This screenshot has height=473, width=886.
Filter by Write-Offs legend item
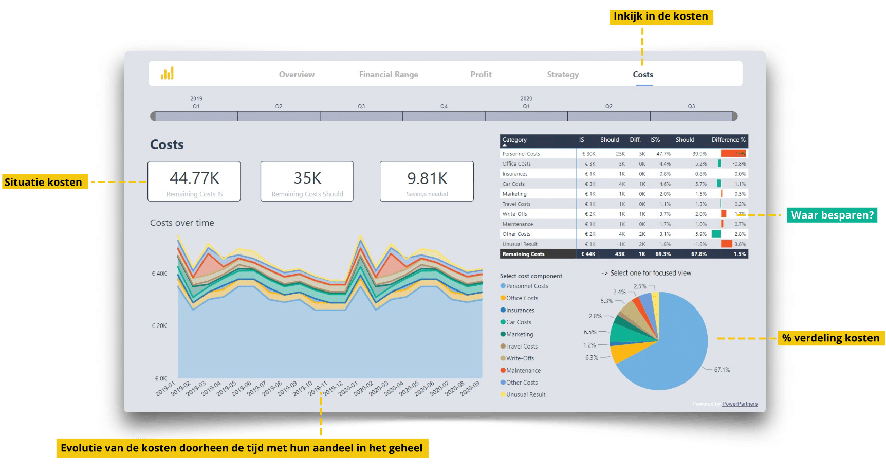tap(517, 358)
